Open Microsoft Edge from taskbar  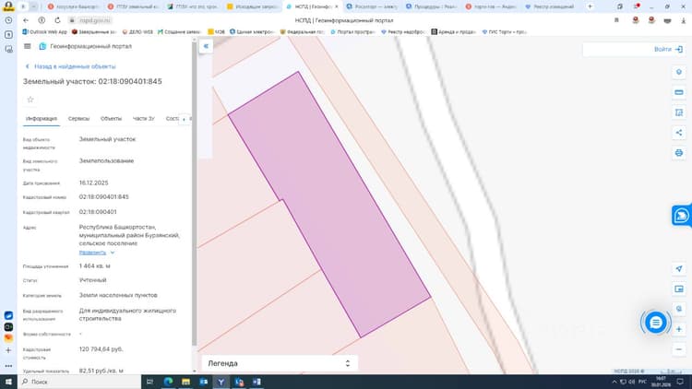(168, 382)
